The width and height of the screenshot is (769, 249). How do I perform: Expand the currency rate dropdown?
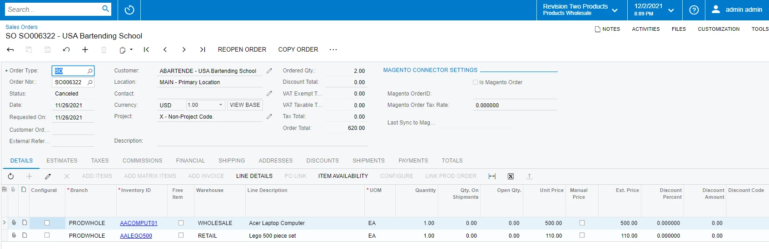(221, 105)
